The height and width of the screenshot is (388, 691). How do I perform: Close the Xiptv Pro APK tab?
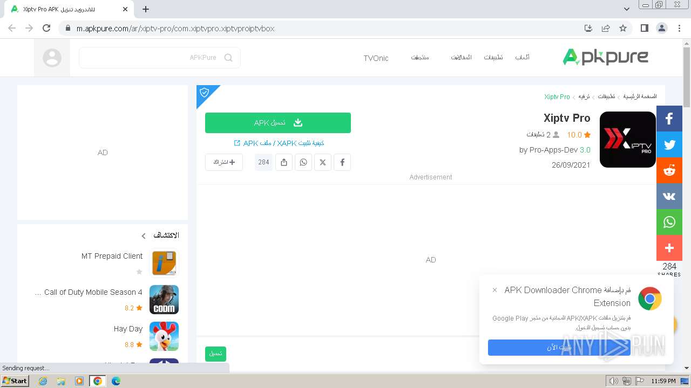[125, 9]
